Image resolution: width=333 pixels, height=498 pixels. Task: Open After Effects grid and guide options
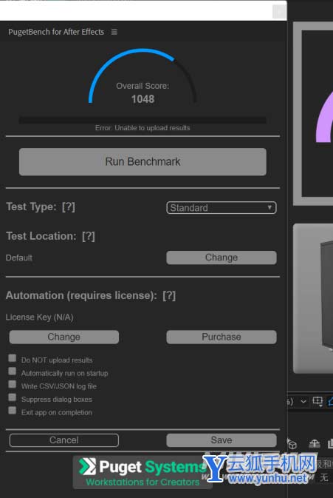[x=317, y=402]
